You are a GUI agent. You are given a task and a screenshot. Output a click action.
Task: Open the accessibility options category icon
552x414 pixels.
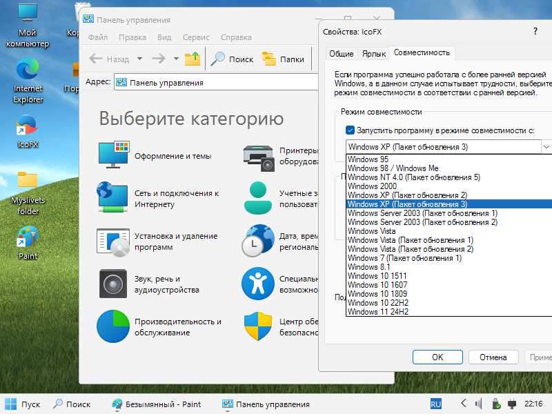pos(258,284)
